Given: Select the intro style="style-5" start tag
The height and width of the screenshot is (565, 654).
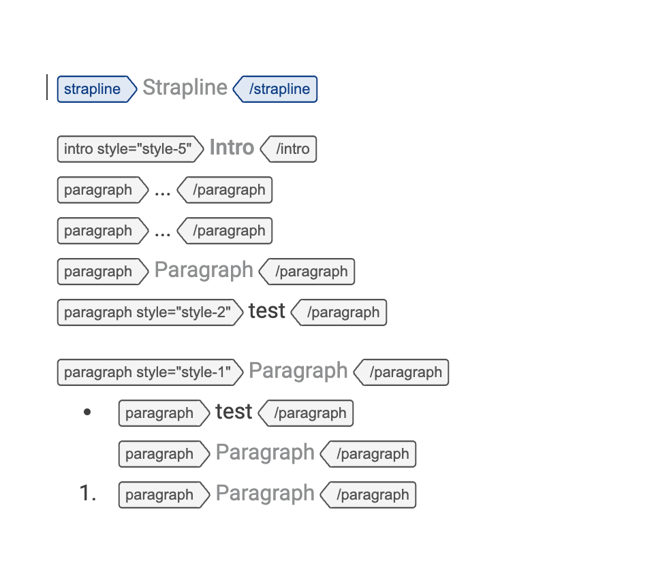Looking at the screenshot, I should pyautogui.click(x=126, y=149).
